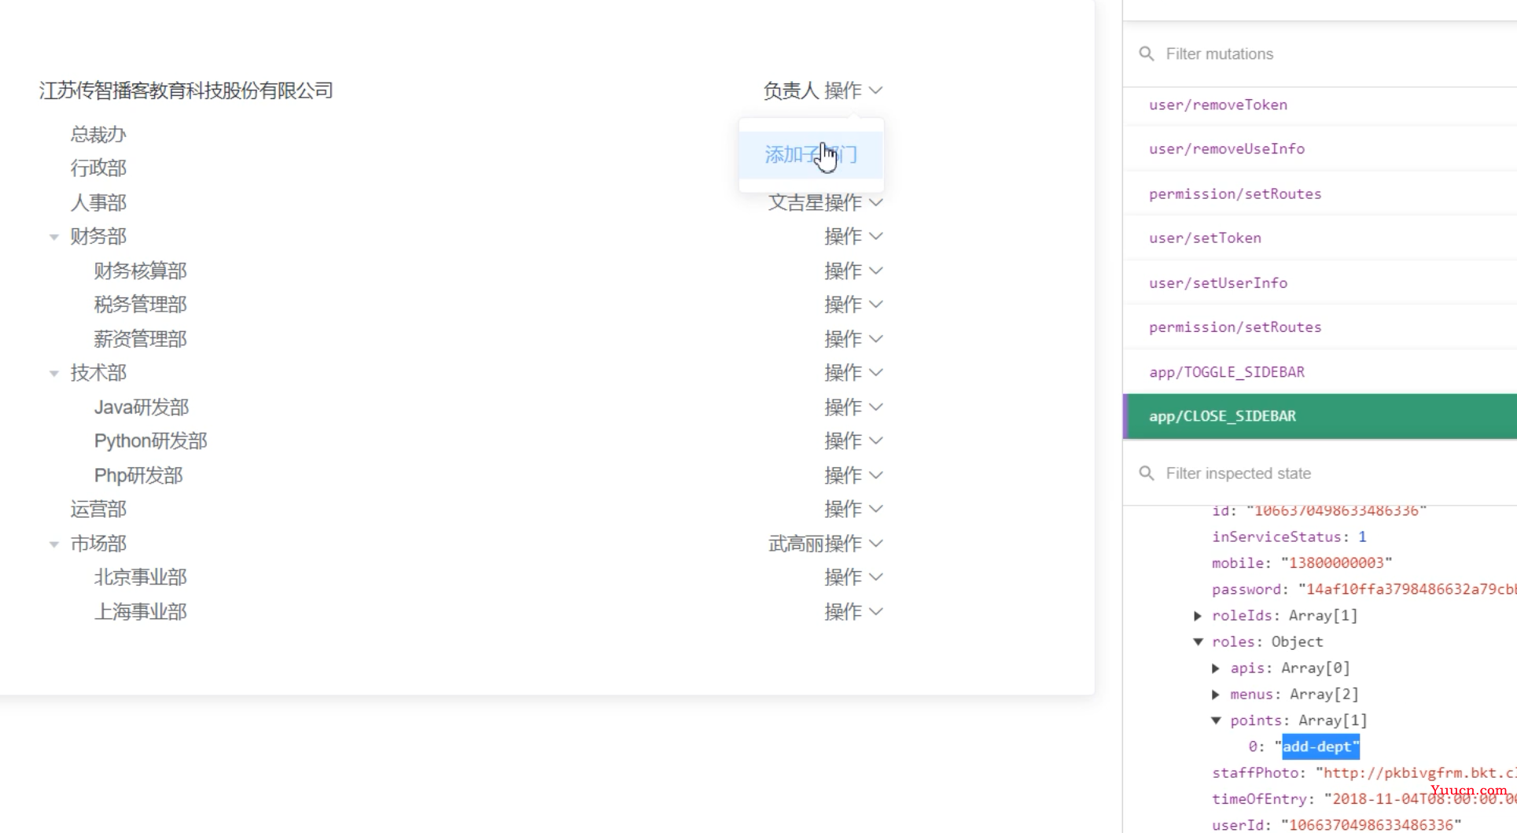Focus the Filter inspected state input
The image size is (1517, 833).
pyautogui.click(x=1337, y=473)
